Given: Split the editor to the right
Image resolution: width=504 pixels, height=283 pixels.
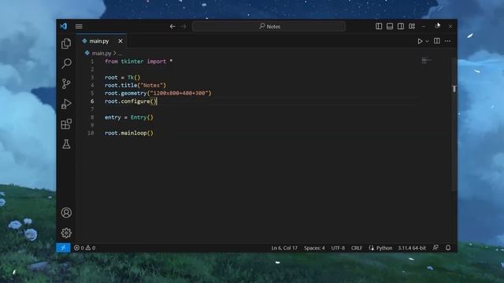Looking at the screenshot, I should [x=437, y=41].
